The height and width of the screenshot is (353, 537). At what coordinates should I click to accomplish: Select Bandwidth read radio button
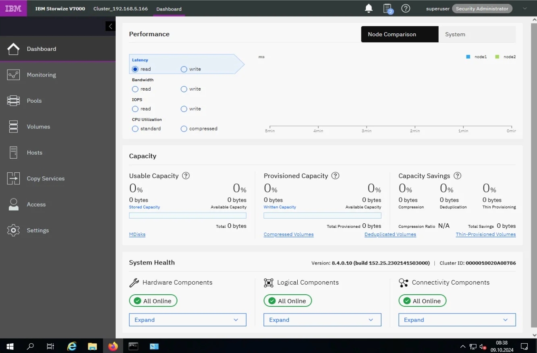point(135,89)
